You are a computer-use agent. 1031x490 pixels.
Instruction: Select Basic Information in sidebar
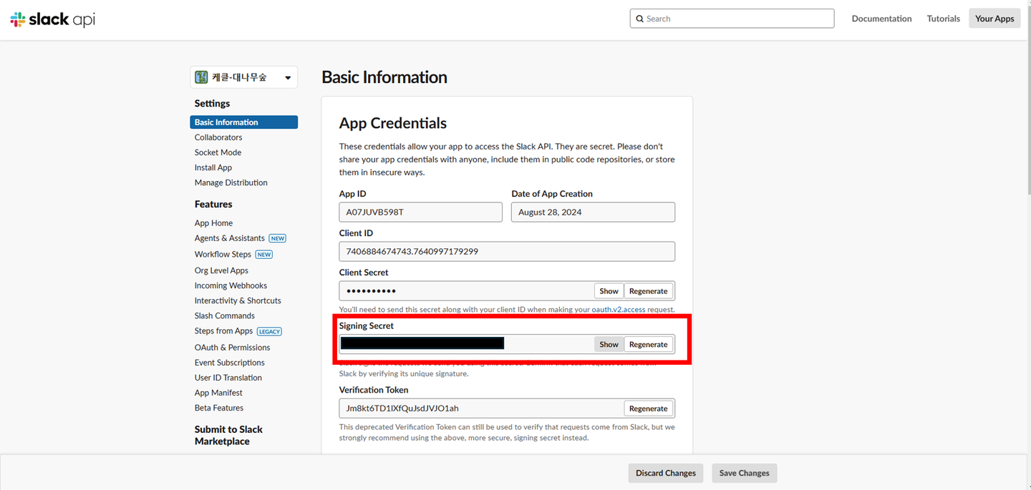coord(243,122)
